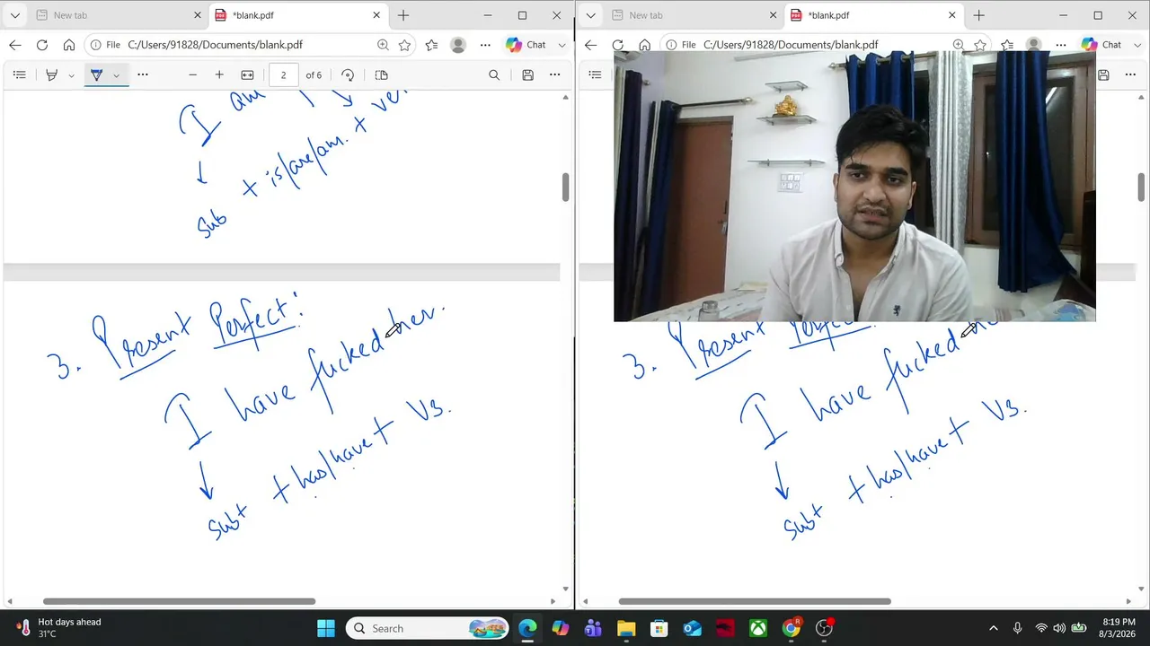Screen dimensions: 1150x646
Task: Open table of contents in right PDF window
Action: (595, 75)
